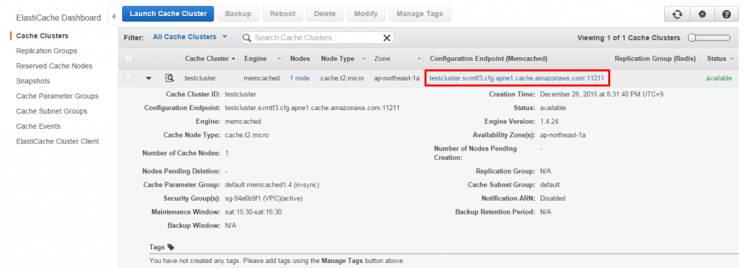Open ElastiCache Dashboard in the sidebar
Screen dimensions: 744x268
[58, 18]
